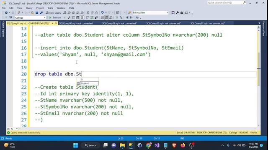Click the Properties wrench icon
The width and height of the screenshot is (268, 150).
click(178, 13)
